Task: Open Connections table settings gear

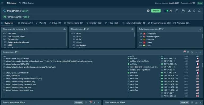Action: pos(188,52)
